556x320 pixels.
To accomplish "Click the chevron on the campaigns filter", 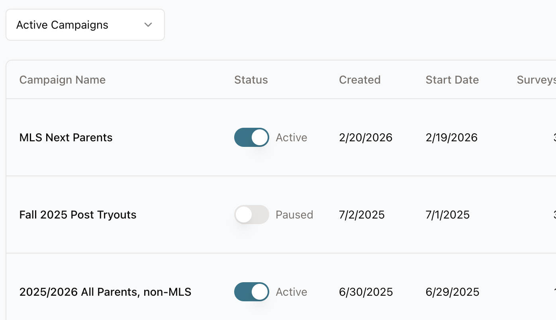I will click(x=148, y=25).
